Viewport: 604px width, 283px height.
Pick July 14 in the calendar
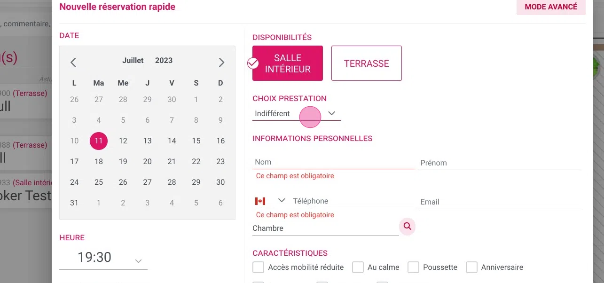172,141
